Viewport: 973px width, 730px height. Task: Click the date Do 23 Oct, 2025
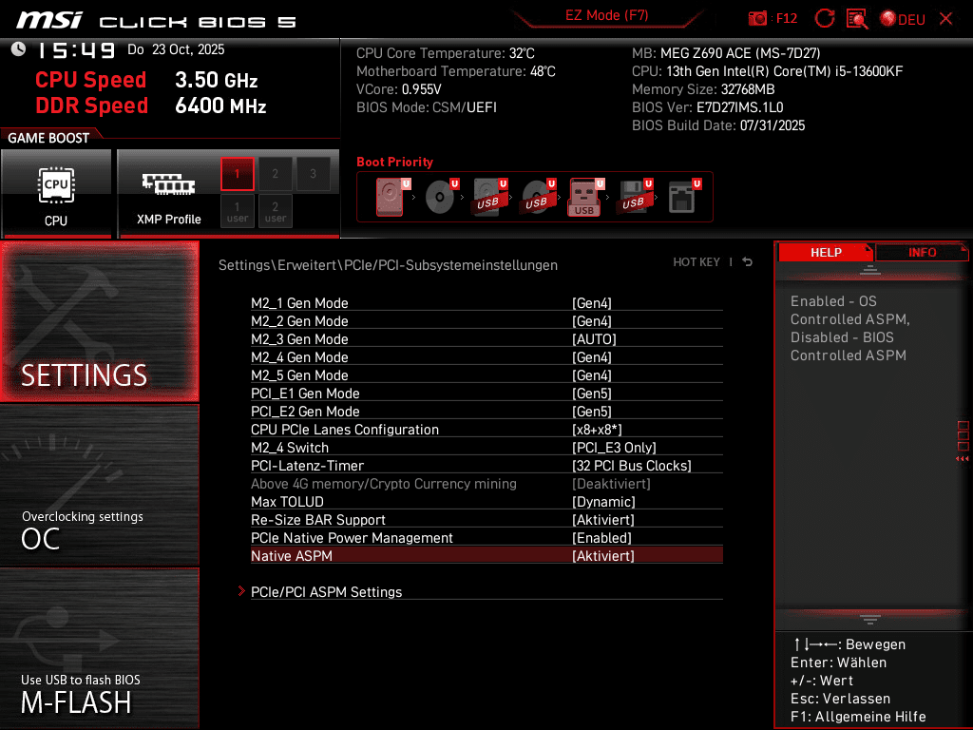(176, 49)
